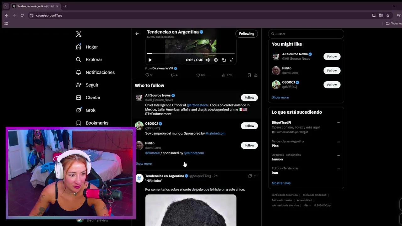Screen dimensions: 402x226
Task: Open Condiciones de servicio footer link
Action: (x=285, y=195)
